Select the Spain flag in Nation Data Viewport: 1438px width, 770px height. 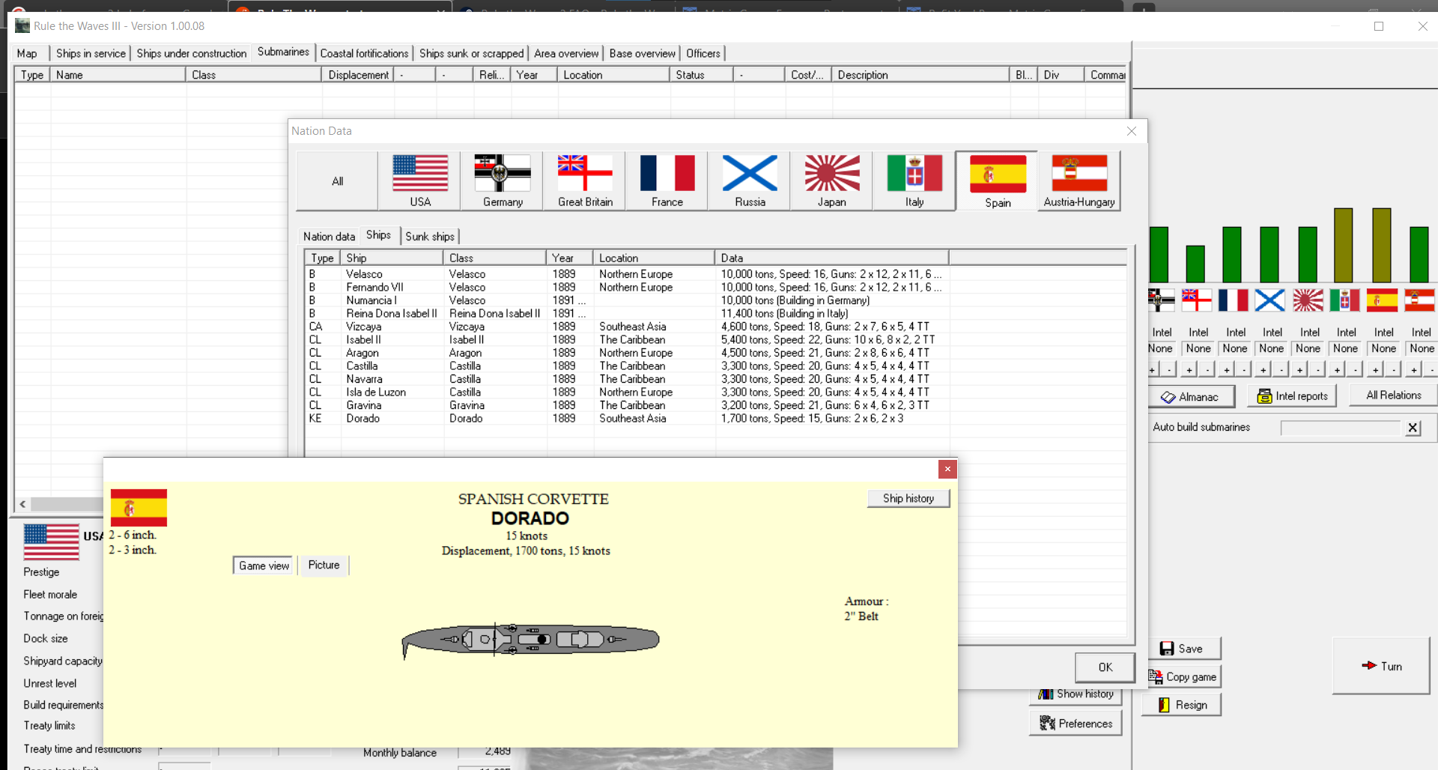pyautogui.click(x=998, y=181)
